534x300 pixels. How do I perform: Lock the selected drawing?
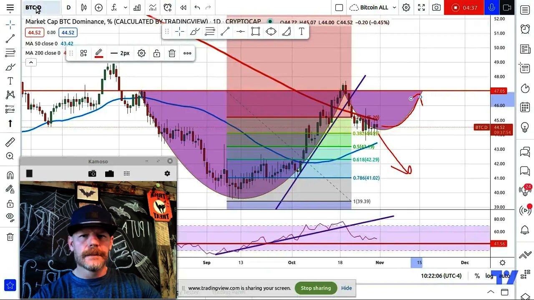click(x=156, y=53)
